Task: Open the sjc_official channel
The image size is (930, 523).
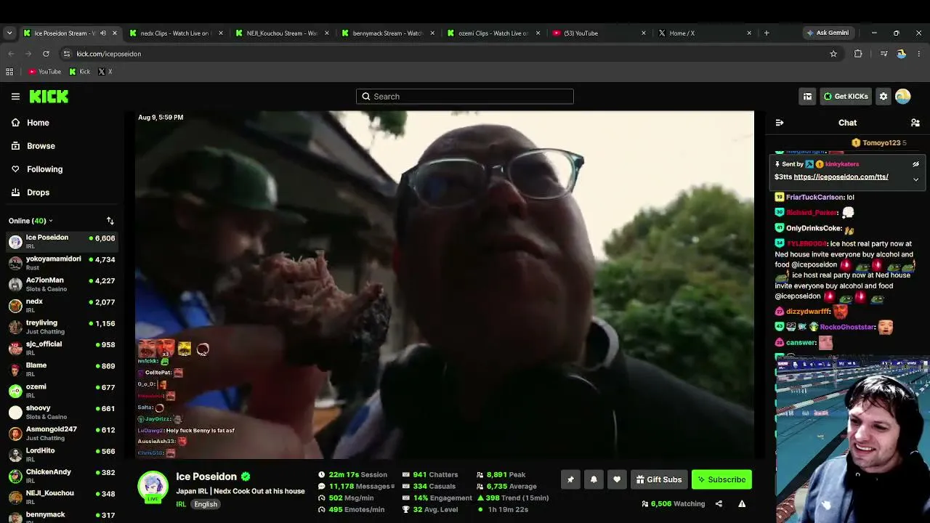Action: (x=61, y=348)
